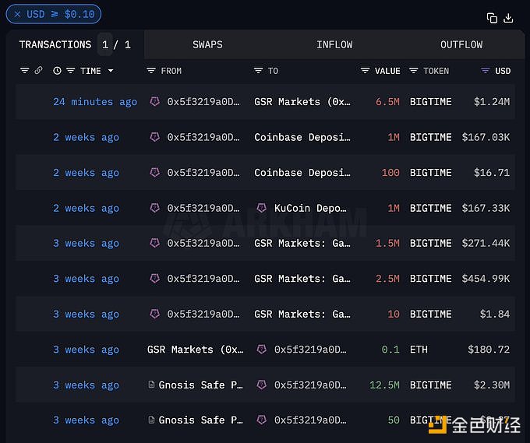
Task: Click the sender icon in the $1.84 row
Action: tap(155, 314)
